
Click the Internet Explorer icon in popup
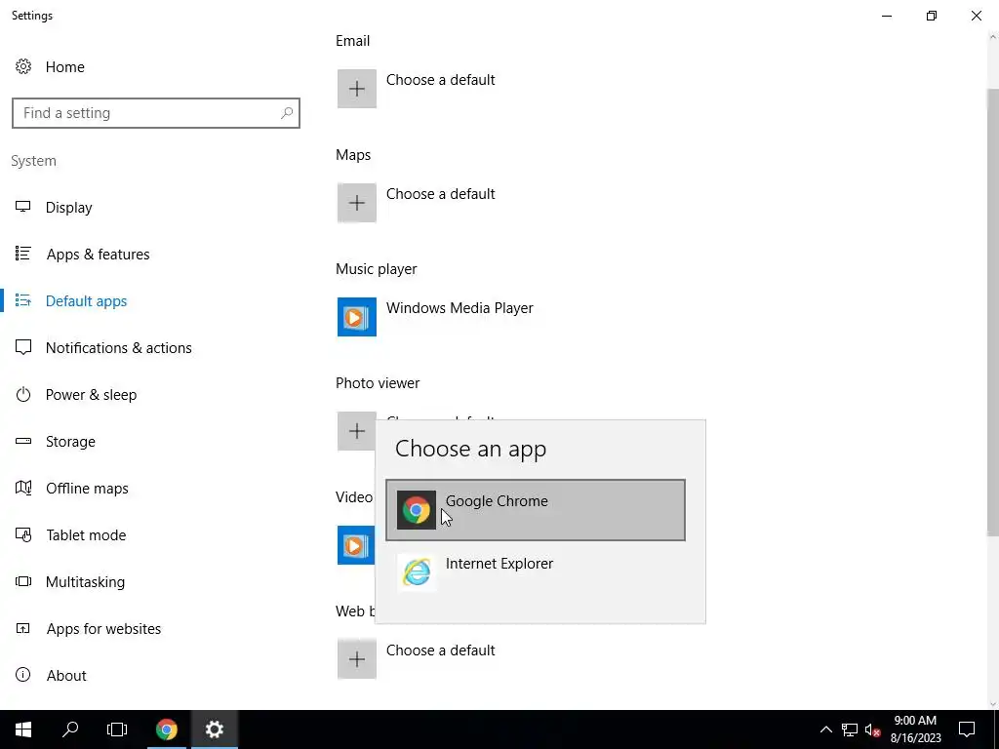point(416,572)
